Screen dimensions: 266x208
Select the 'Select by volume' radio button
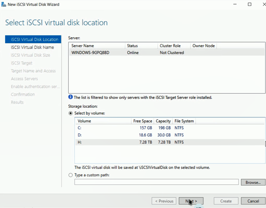(x=71, y=113)
